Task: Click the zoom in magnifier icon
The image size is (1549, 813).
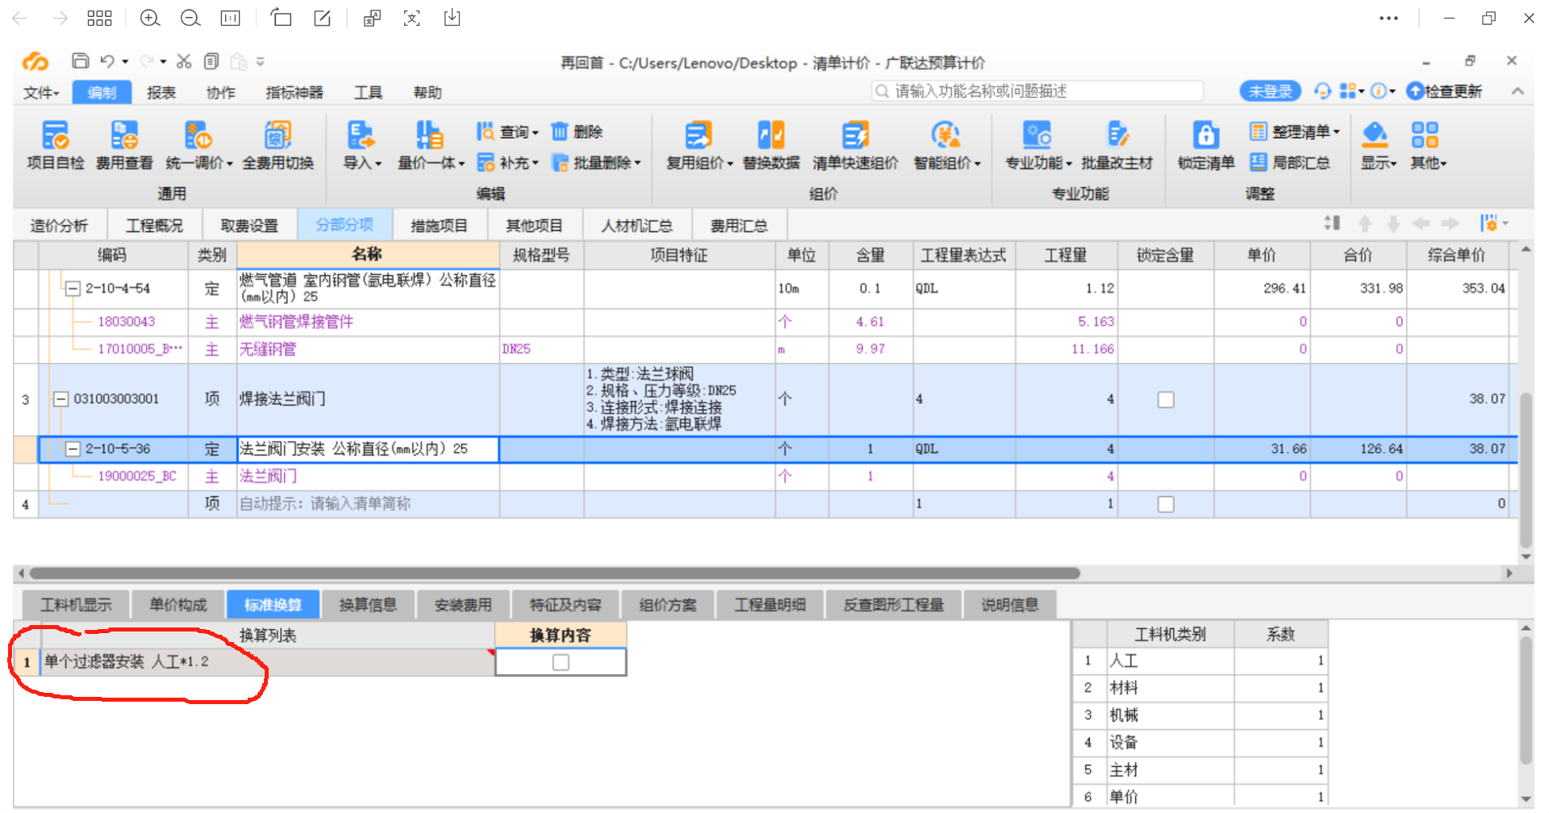Action: point(150,18)
